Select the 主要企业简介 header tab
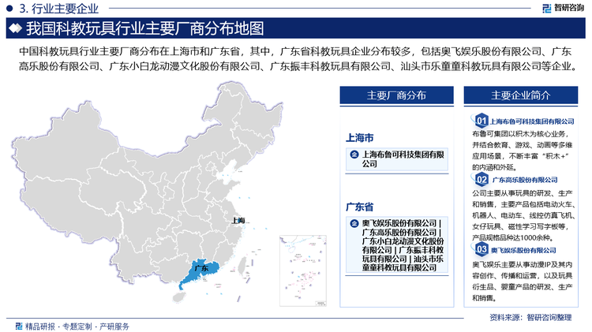Screen dimensions: 592x332 pos(521,95)
